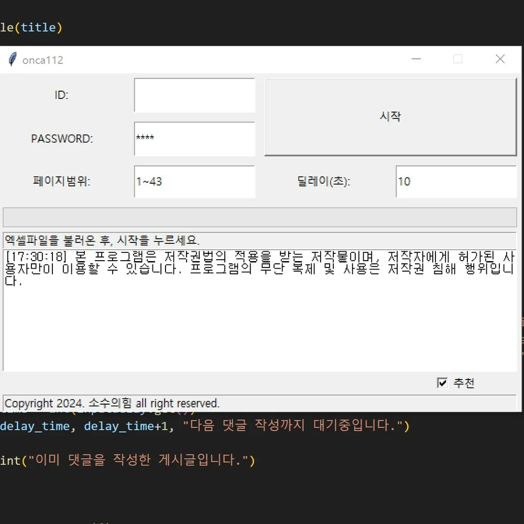Click the 딜레이(초): label next to the delay field
The image size is (524, 524).
pyautogui.click(x=323, y=182)
